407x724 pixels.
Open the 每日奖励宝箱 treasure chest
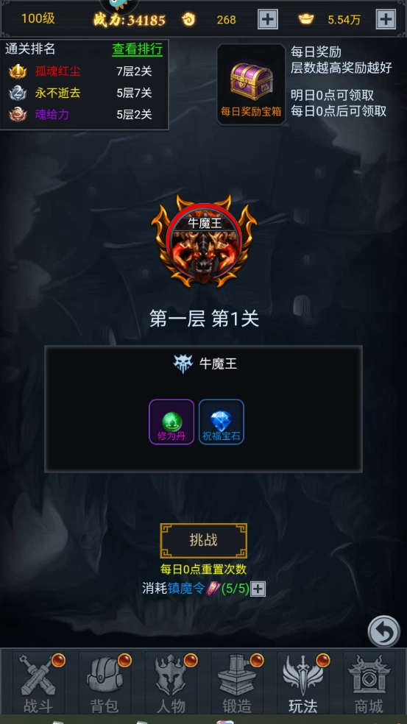pos(251,85)
